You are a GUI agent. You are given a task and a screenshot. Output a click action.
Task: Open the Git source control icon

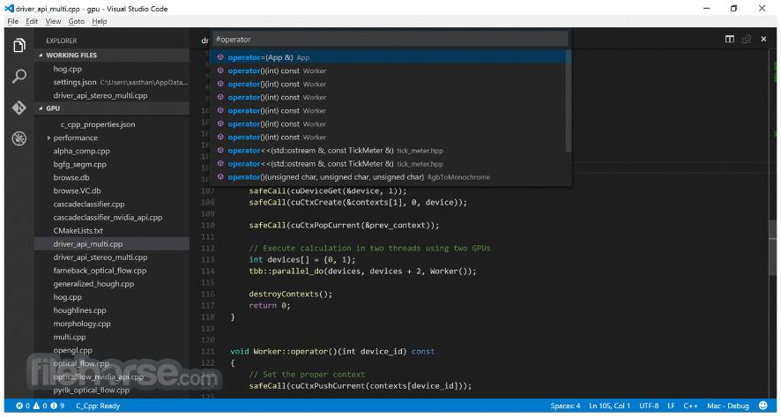tap(19, 107)
